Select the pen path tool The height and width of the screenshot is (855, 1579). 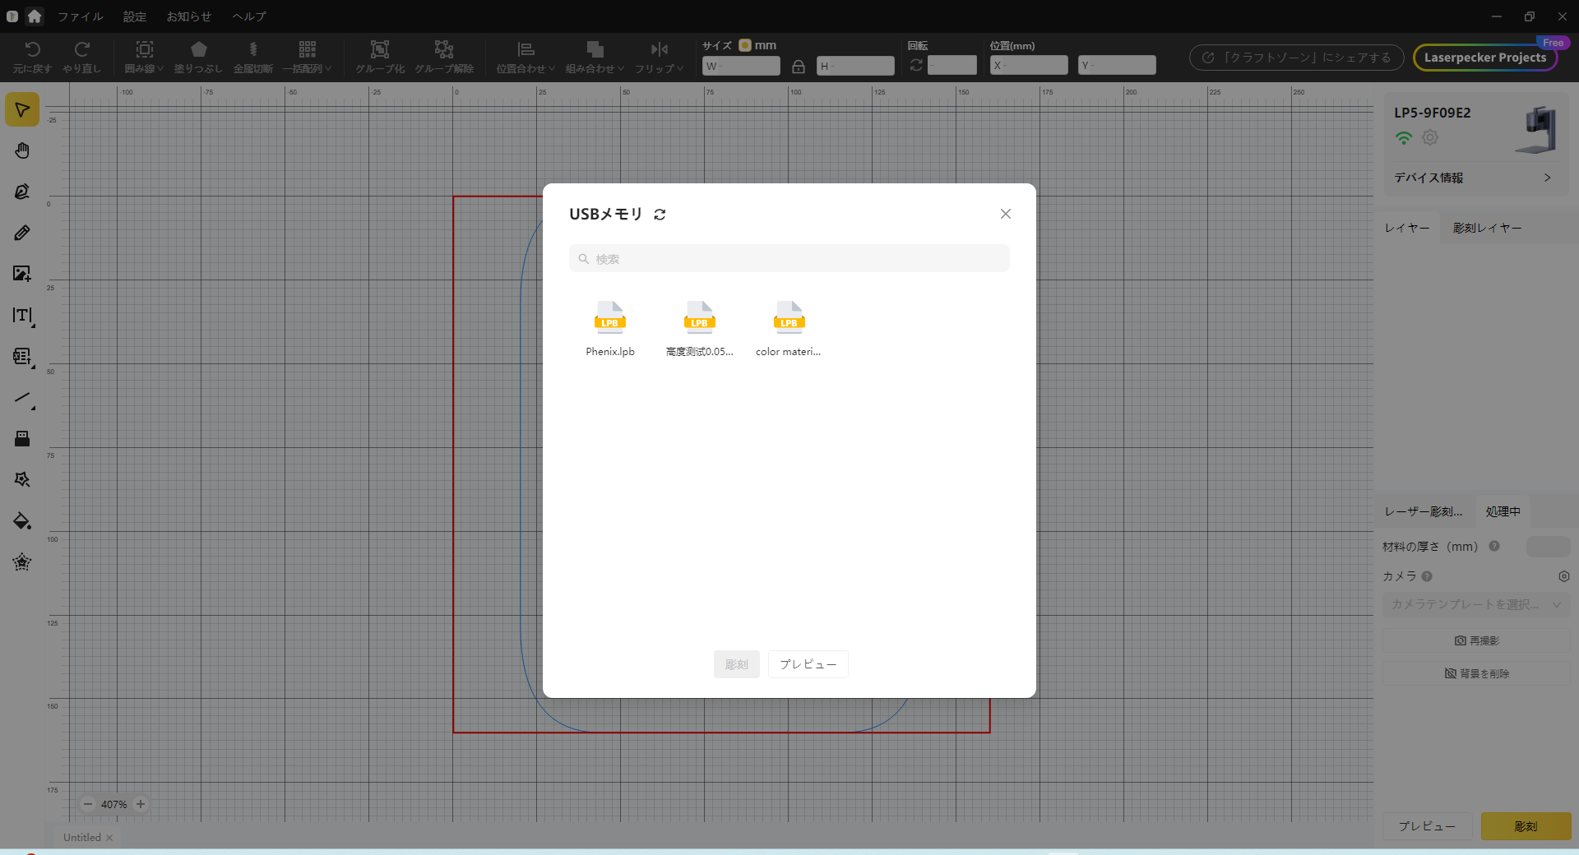click(x=22, y=192)
